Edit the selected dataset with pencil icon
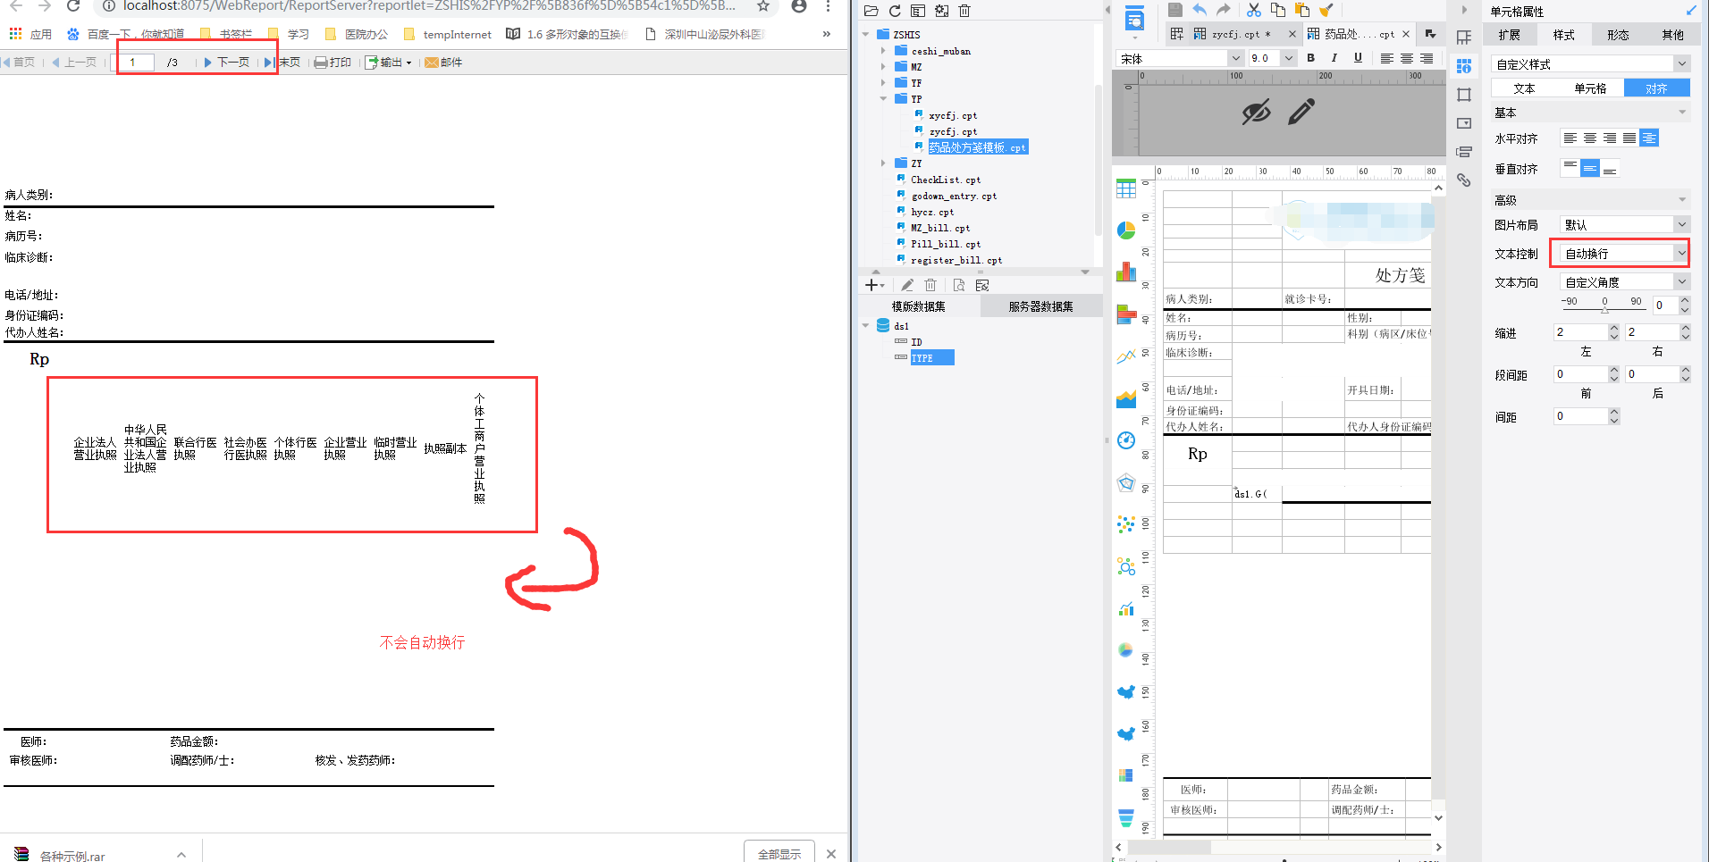Screen dimensions: 1709x862 [x=907, y=285]
